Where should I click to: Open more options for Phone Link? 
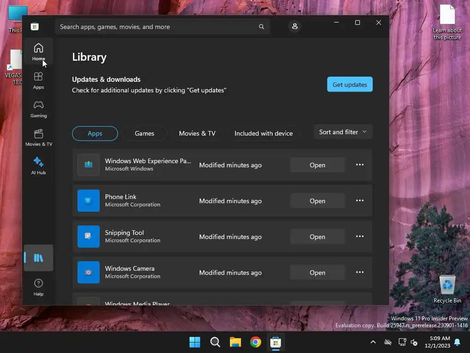pos(360,200)
